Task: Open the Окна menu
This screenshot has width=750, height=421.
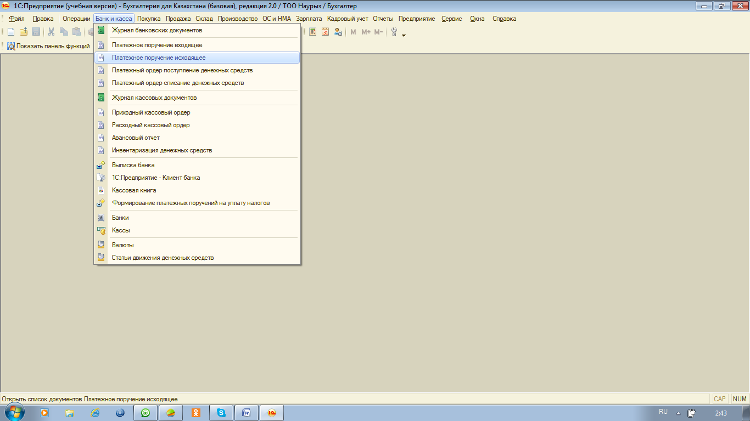Action: coord(477,19)
